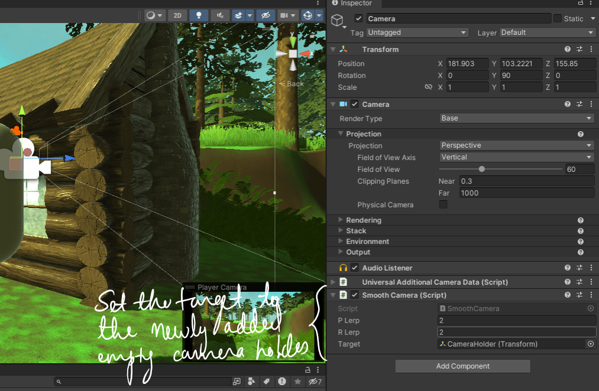Open Transform component more menu
The height and width of the screenshot is (391, 599).
591,49
